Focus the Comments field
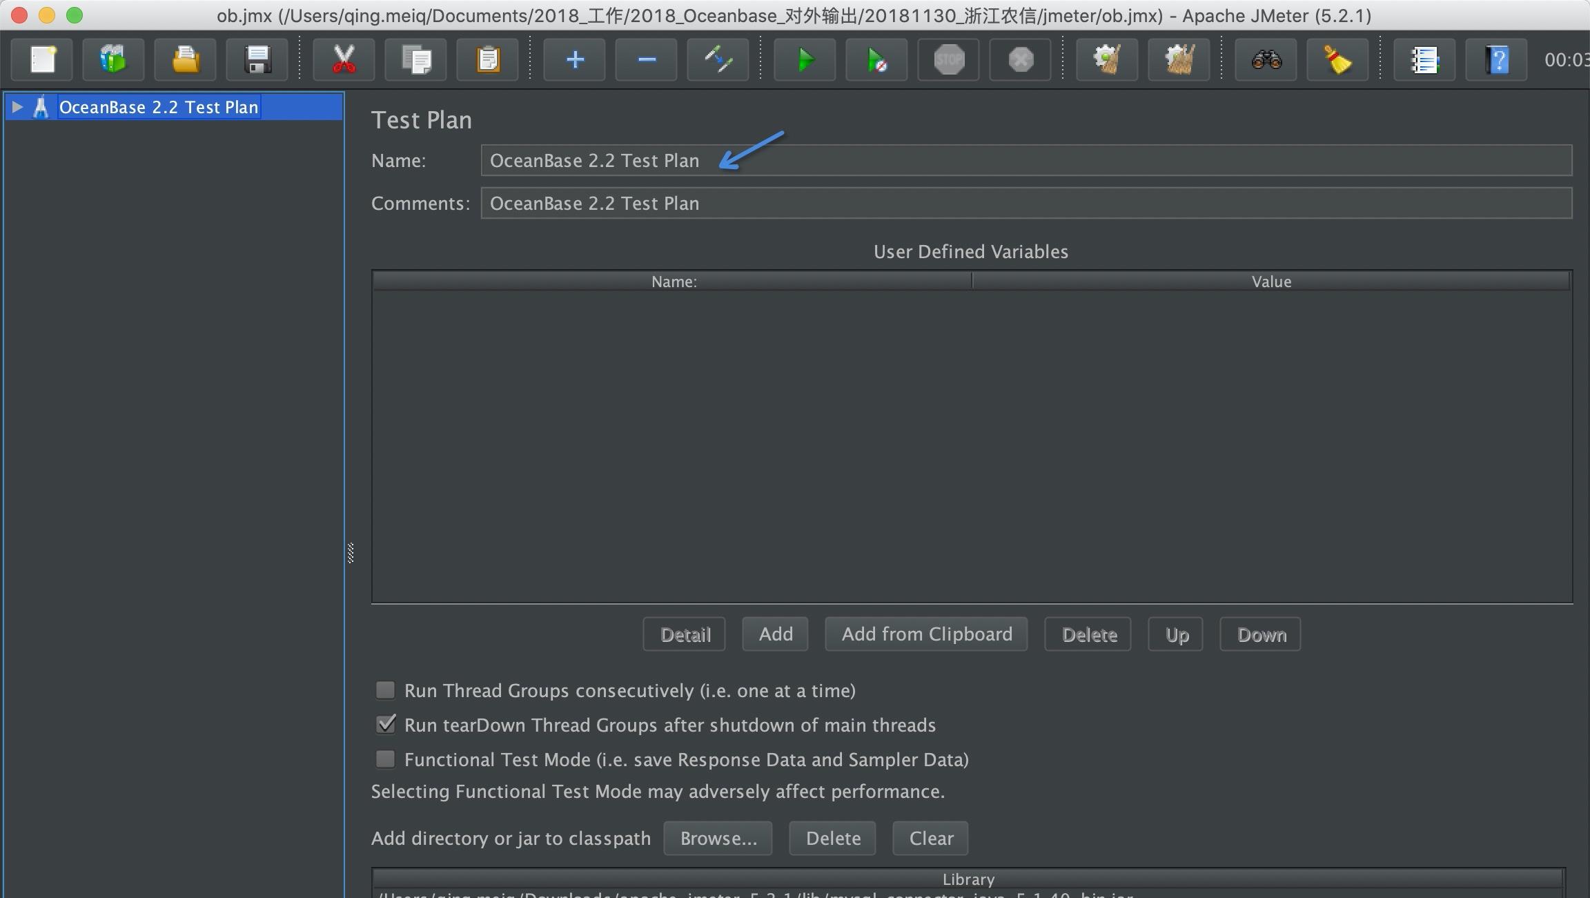 coord(1026,203)
